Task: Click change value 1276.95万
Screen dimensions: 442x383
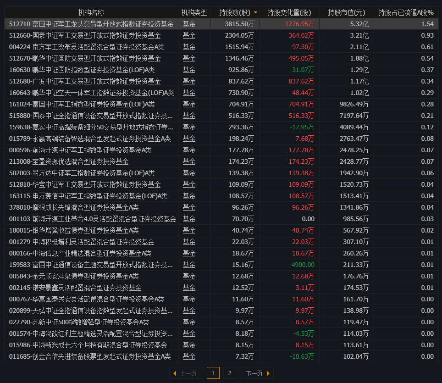Action: [299, 24]
